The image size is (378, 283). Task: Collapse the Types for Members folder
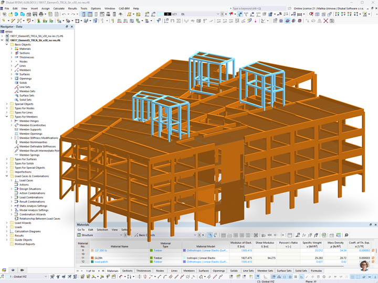[x=7, y=117]
